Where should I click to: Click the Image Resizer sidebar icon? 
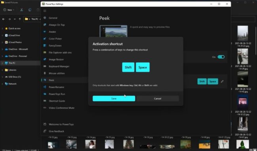[x=45, y=59]
